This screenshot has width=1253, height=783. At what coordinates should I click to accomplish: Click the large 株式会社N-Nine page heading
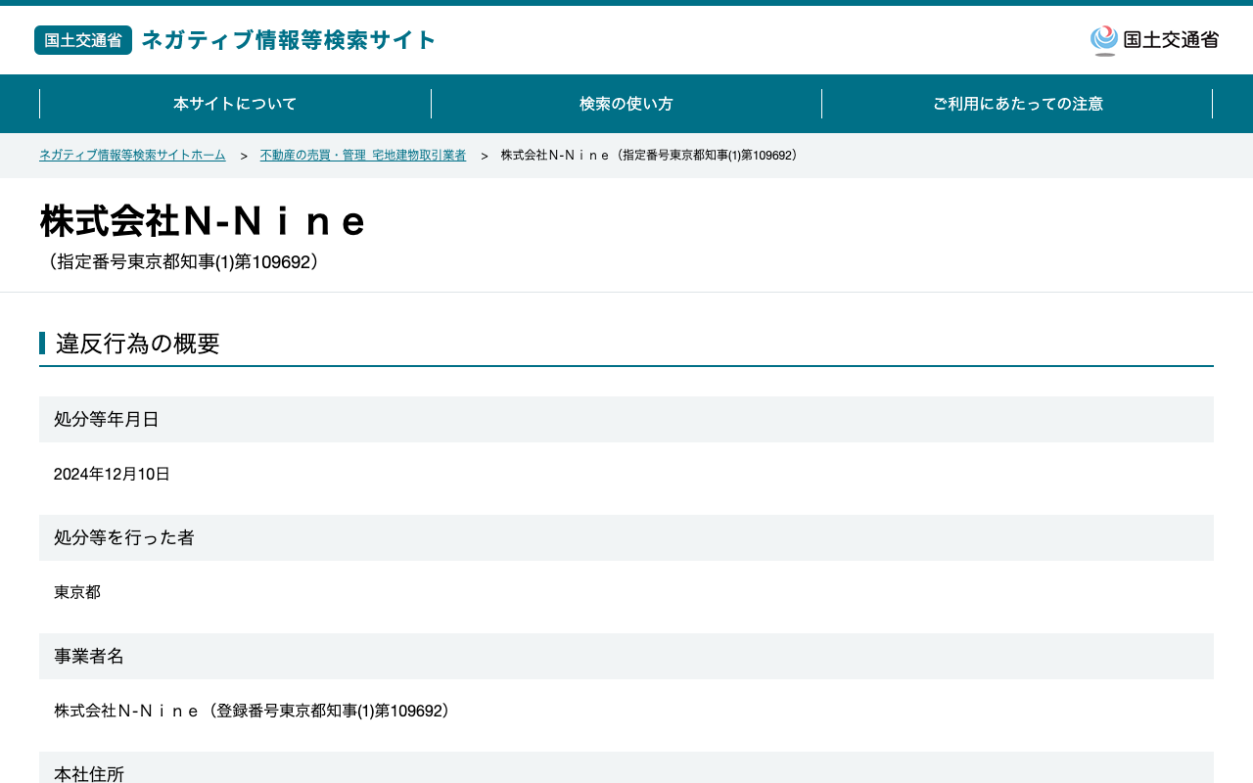(203, 221)
